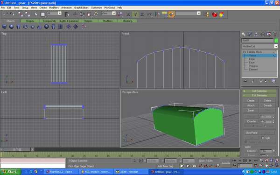Click the Cone primitive icon in Objects tab
The width and height of the screenshot is (280, 175).
[39, 27]
